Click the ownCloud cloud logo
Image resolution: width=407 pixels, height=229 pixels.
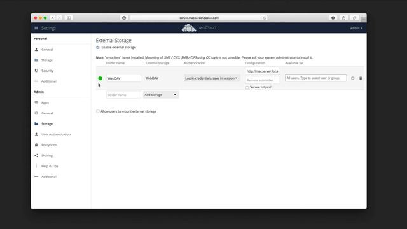(189, 28)
